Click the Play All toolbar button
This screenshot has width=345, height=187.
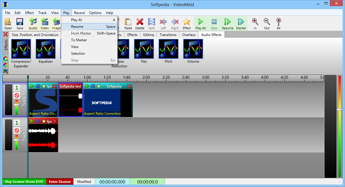click(201, 24)
